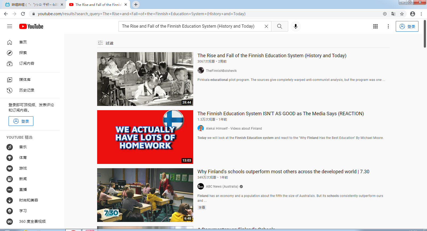
Task: Open the 'We actually have lots of homework' thumbnail
Action: point(145,137)
